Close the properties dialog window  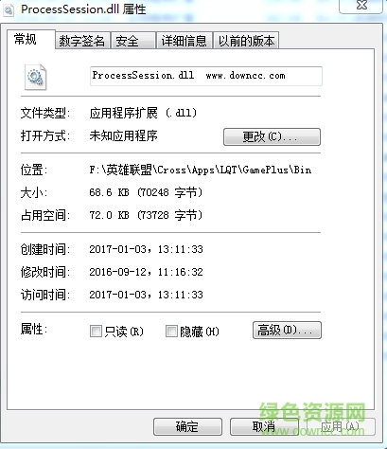pos(361,6)
